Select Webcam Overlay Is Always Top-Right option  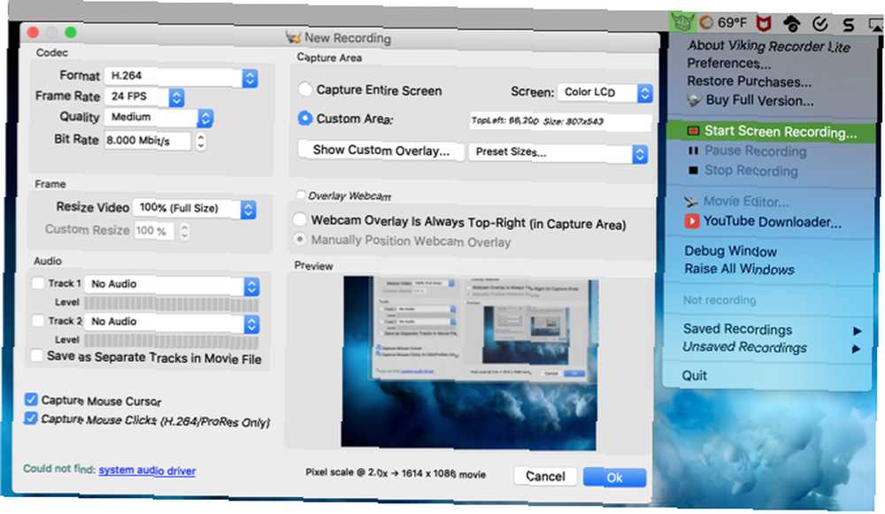click(x=300, y=219)
